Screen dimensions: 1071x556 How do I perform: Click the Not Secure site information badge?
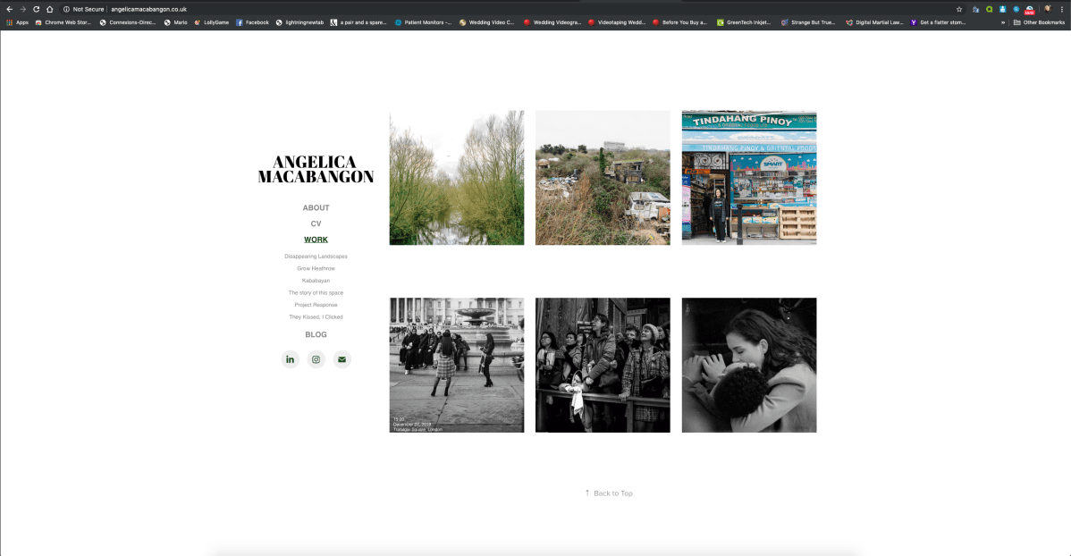pos(84,9)
